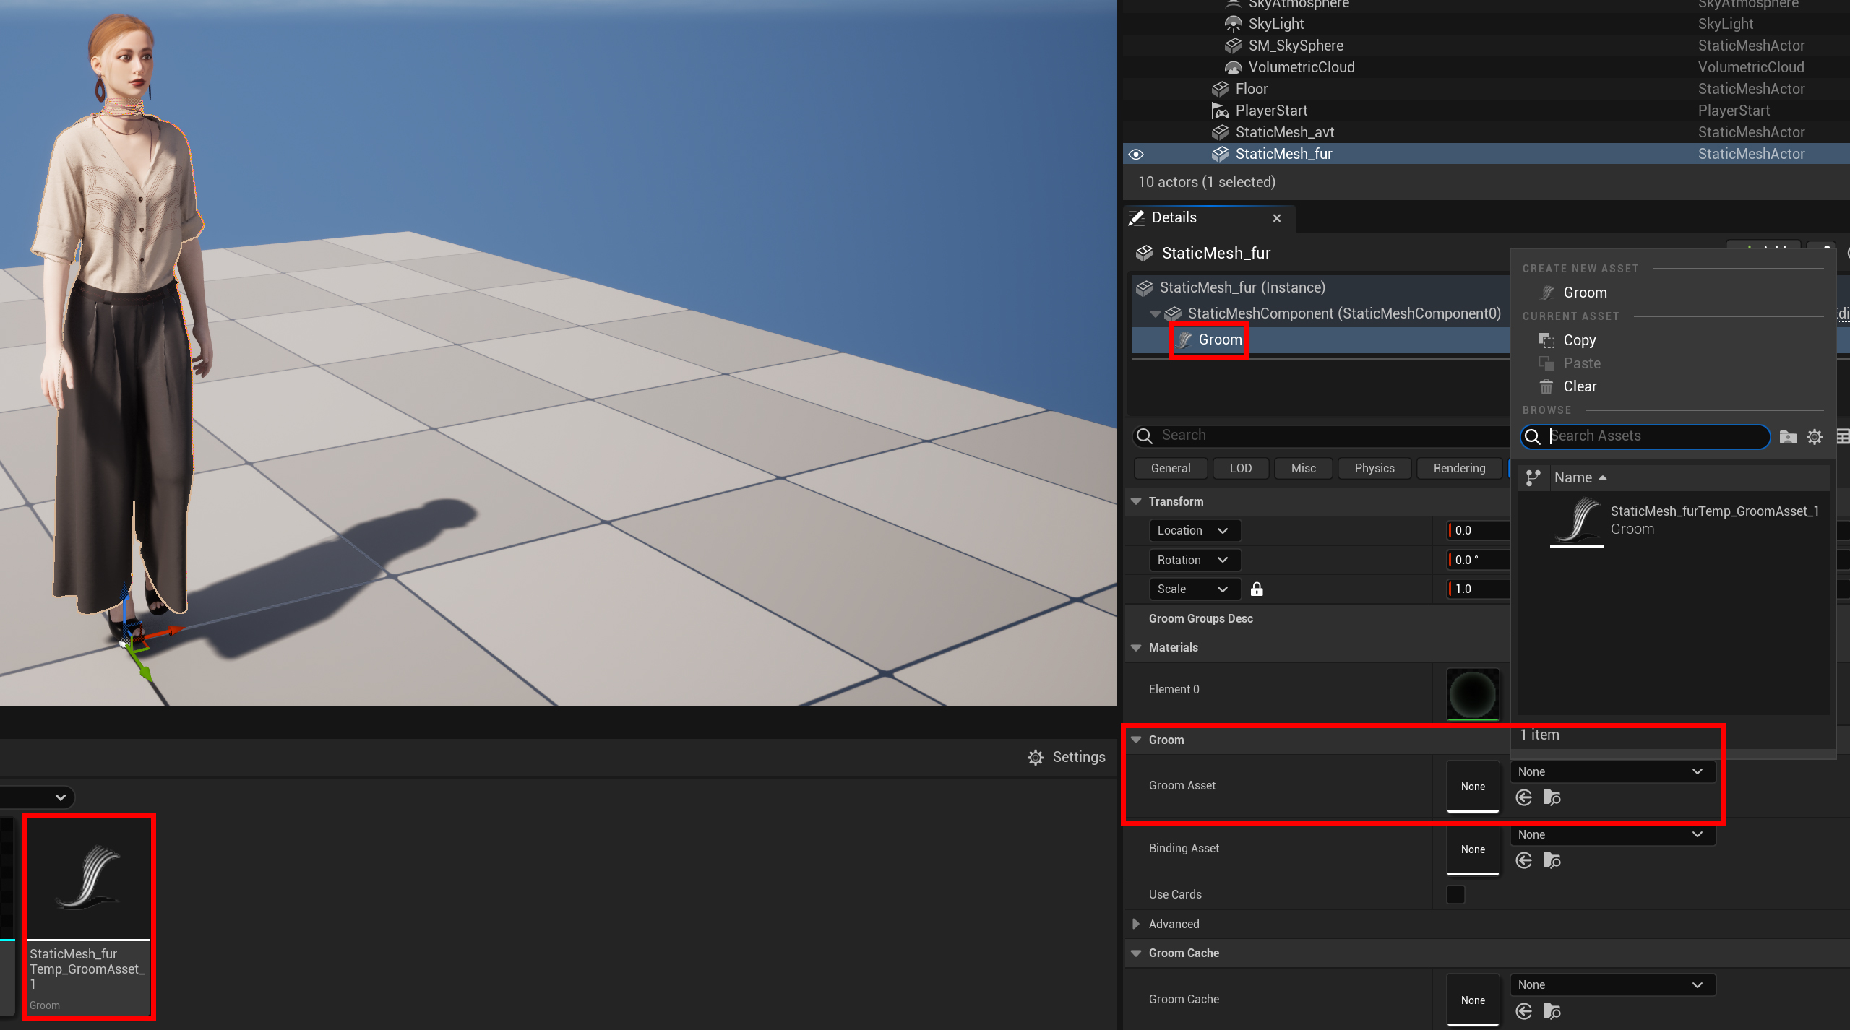Click the Groom Asset None thumbnail
Image resolution: width=1850 pixels, height=1030 pixels.
coord(1473,787)
